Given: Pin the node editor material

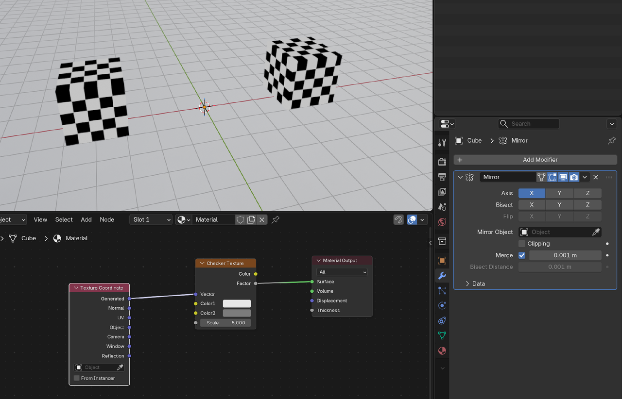Looking at the screenshot, I should pyautogui.click(x=276, y=220).
